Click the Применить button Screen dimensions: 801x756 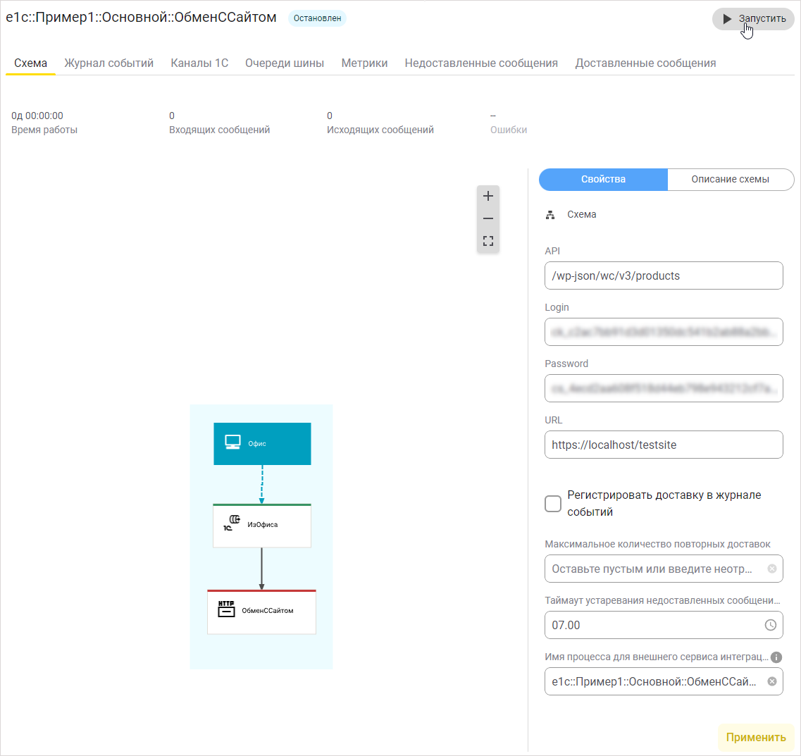click(756, 738)
